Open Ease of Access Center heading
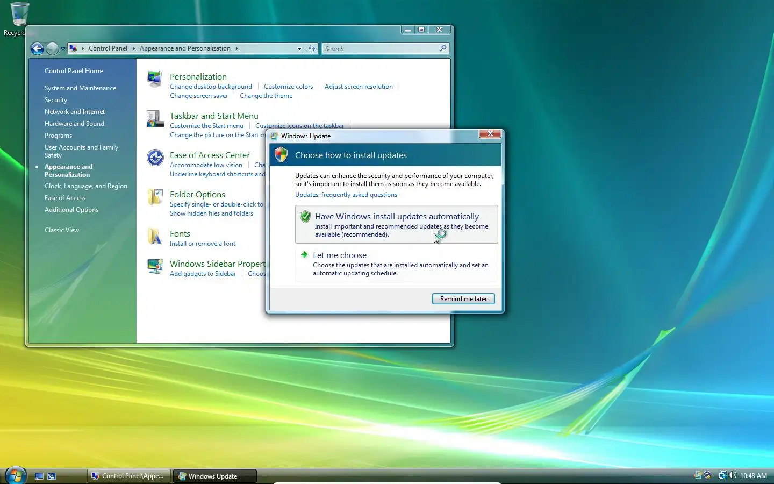The image size is (774, 484). (210, 155)
